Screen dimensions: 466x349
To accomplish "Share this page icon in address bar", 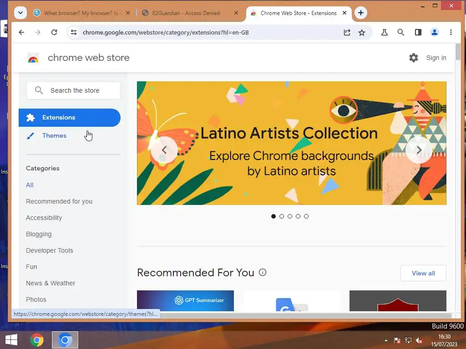I will tap(347, 32).
